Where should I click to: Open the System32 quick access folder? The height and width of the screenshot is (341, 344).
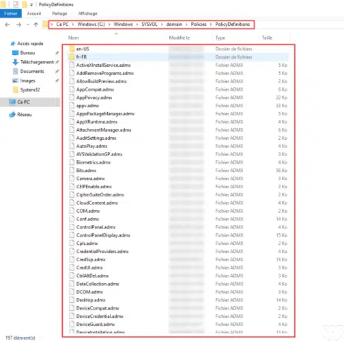pos(30,90)
